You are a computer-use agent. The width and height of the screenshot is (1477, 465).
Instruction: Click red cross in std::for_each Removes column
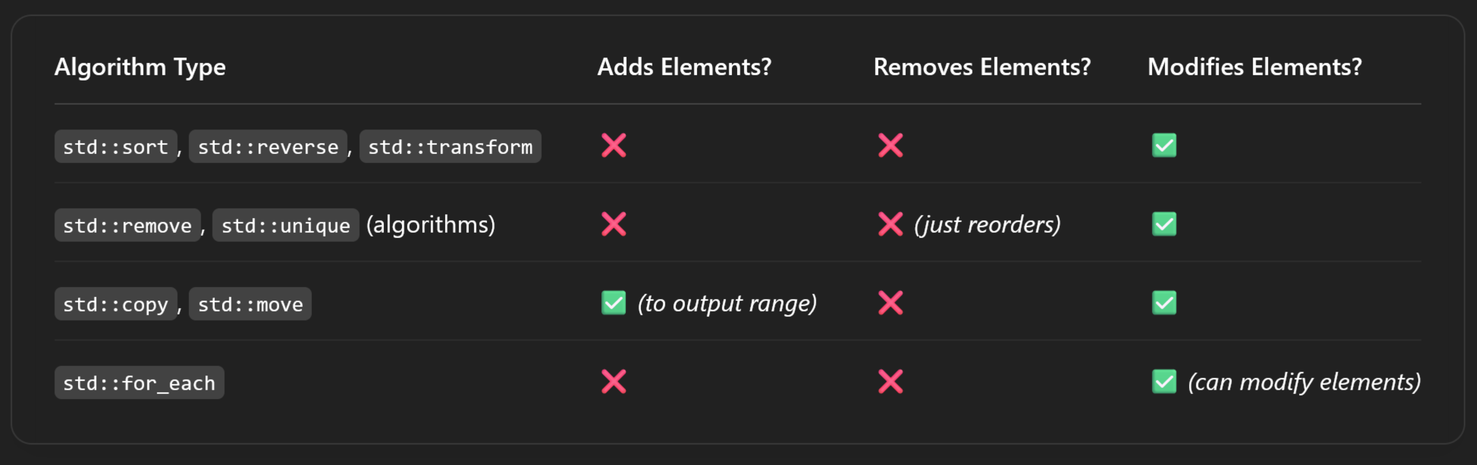tap(891, 382)
